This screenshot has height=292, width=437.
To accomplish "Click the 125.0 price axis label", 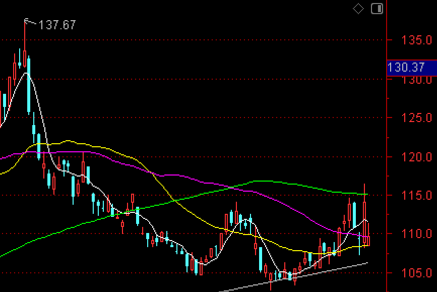I will click(417, 118).
